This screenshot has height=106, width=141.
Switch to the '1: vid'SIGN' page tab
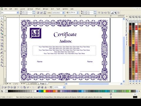coord(32,84)
